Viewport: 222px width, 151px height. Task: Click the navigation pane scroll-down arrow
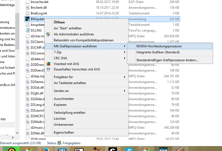[17, 133]
